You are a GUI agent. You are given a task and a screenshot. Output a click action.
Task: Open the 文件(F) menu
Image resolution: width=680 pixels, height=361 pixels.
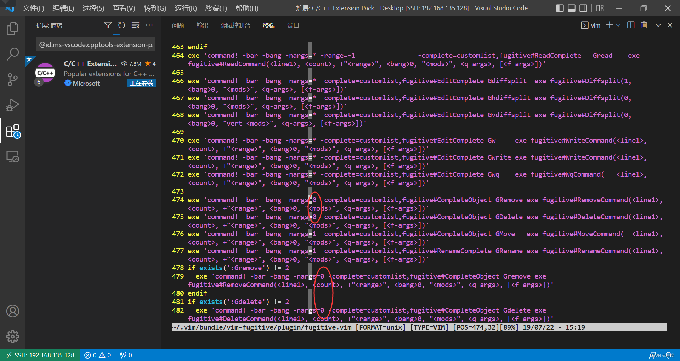(33, 8)
